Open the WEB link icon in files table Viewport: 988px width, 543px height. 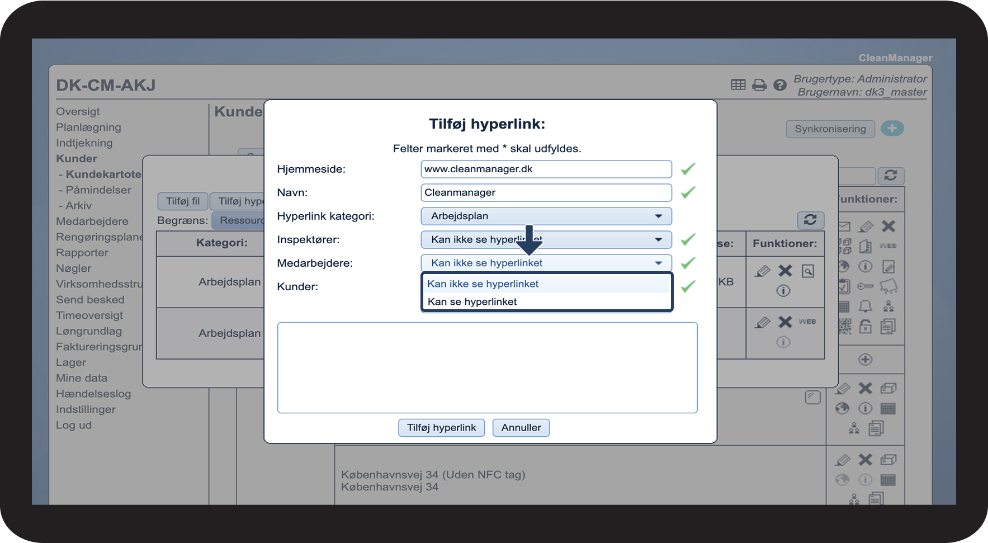[807, 322]
